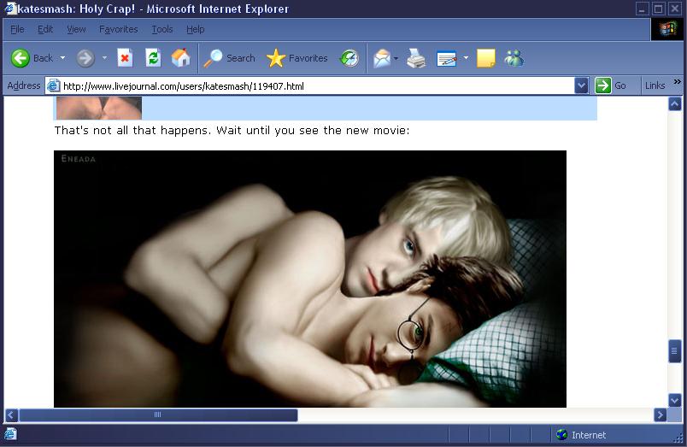Viewport: 687px width, 447px height.
Task: Click the large artwork image in post
Action: [310, 279]
